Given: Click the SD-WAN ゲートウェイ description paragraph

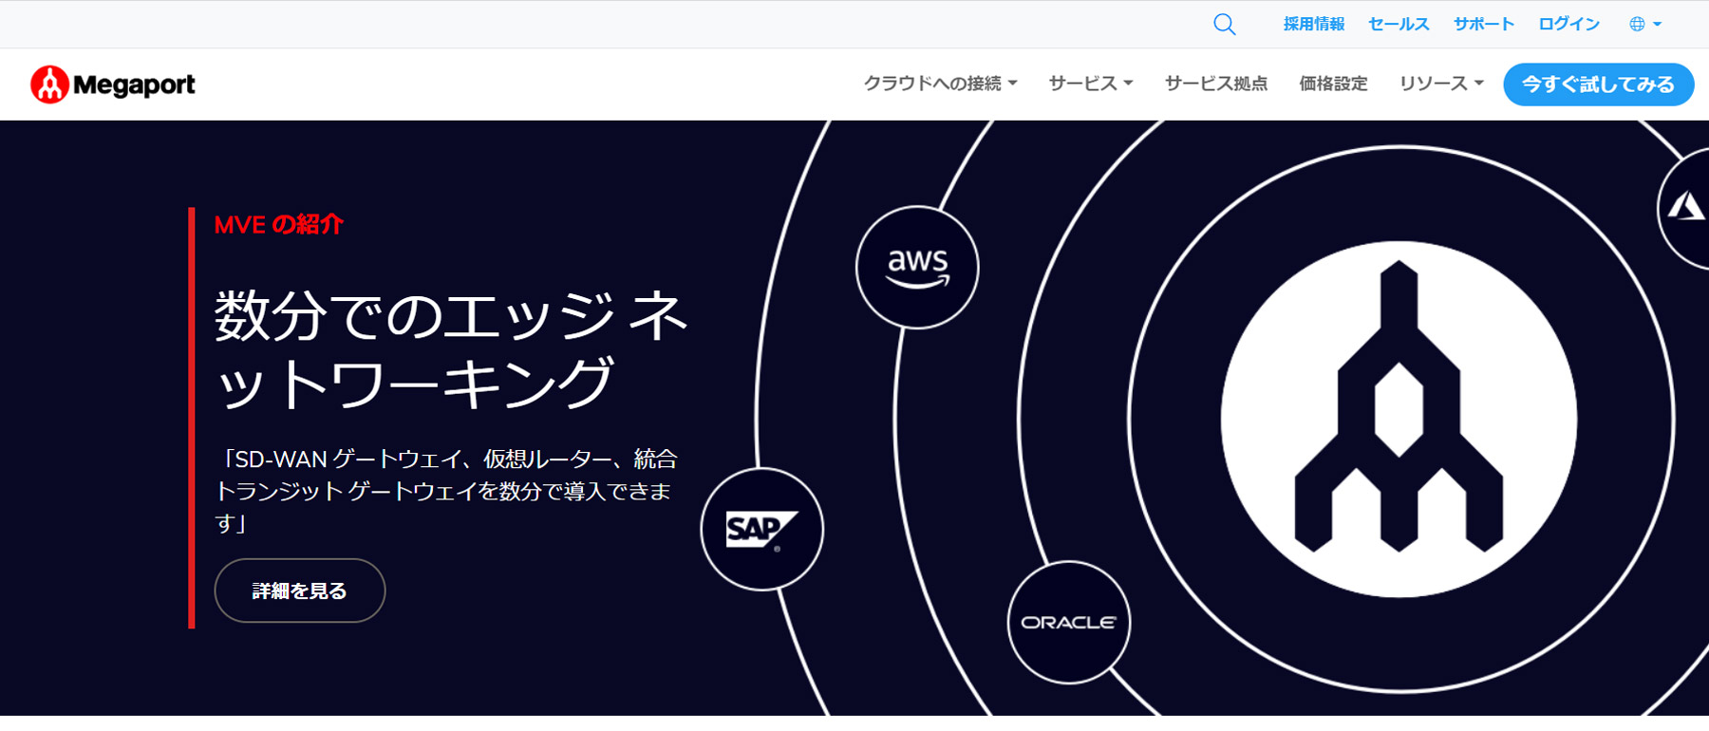Looking at the screenshot, I should point(446,491).
